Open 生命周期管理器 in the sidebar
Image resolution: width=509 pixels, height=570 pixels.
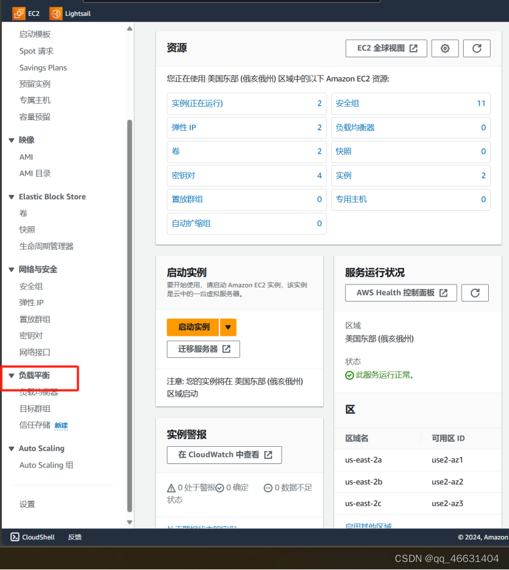tap(46, 246)
